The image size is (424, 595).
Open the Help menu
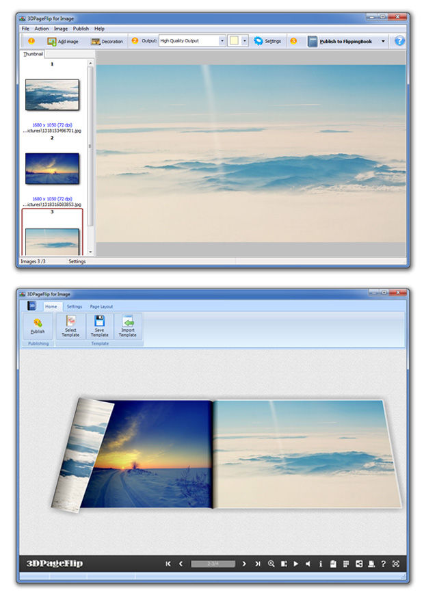click(99, 29)
